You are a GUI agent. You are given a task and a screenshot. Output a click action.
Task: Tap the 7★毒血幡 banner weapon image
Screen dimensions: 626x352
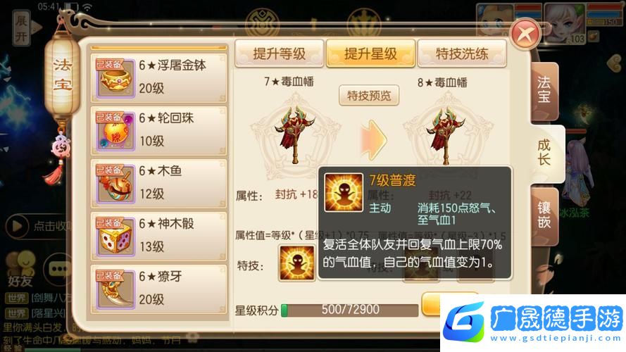[296, 135]
